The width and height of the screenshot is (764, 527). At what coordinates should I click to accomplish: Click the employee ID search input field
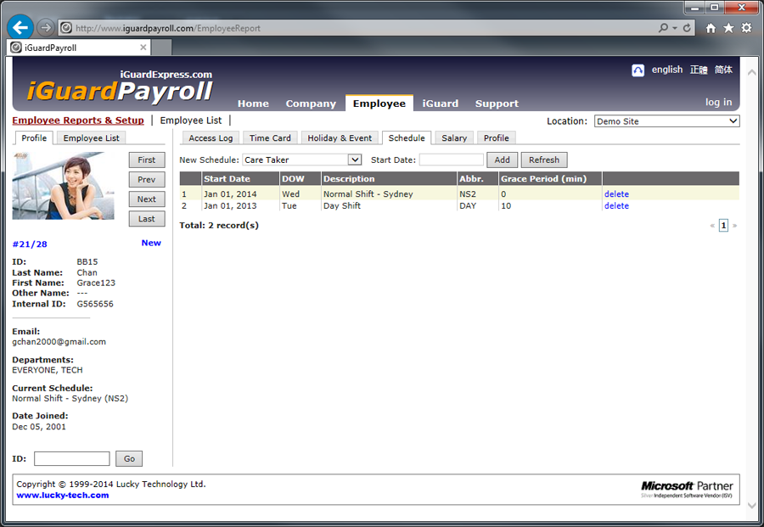[71, 458]
